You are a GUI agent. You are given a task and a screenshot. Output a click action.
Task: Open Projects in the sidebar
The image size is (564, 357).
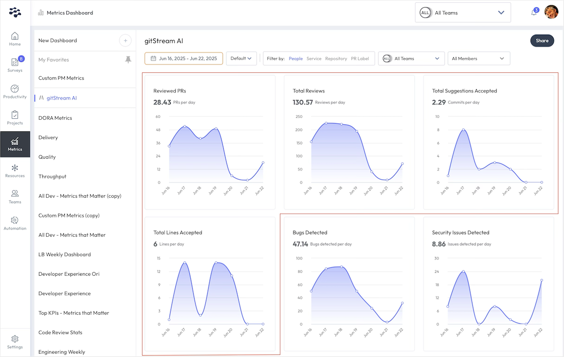coord(15,118)
